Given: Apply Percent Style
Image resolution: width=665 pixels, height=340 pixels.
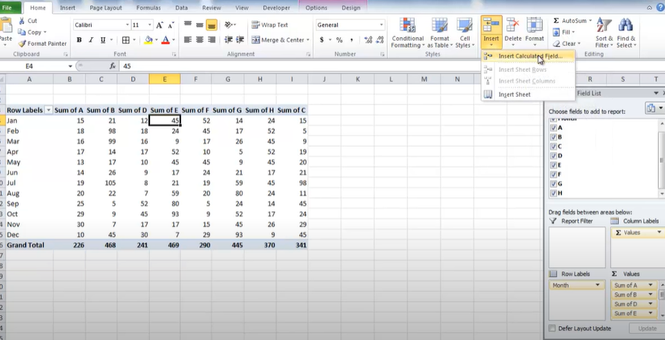Looking at the screenshot, I should [339, 40].
